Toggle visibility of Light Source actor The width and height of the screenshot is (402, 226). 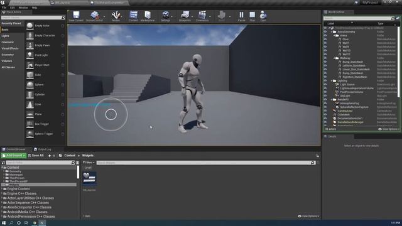325,84
